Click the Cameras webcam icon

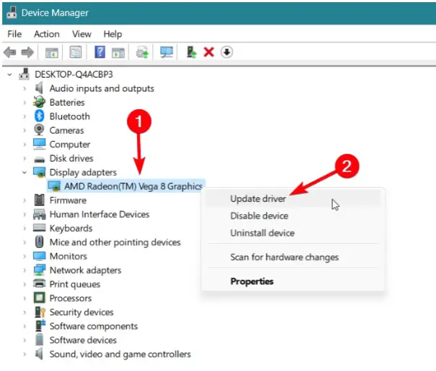click(x=39, y=130)
